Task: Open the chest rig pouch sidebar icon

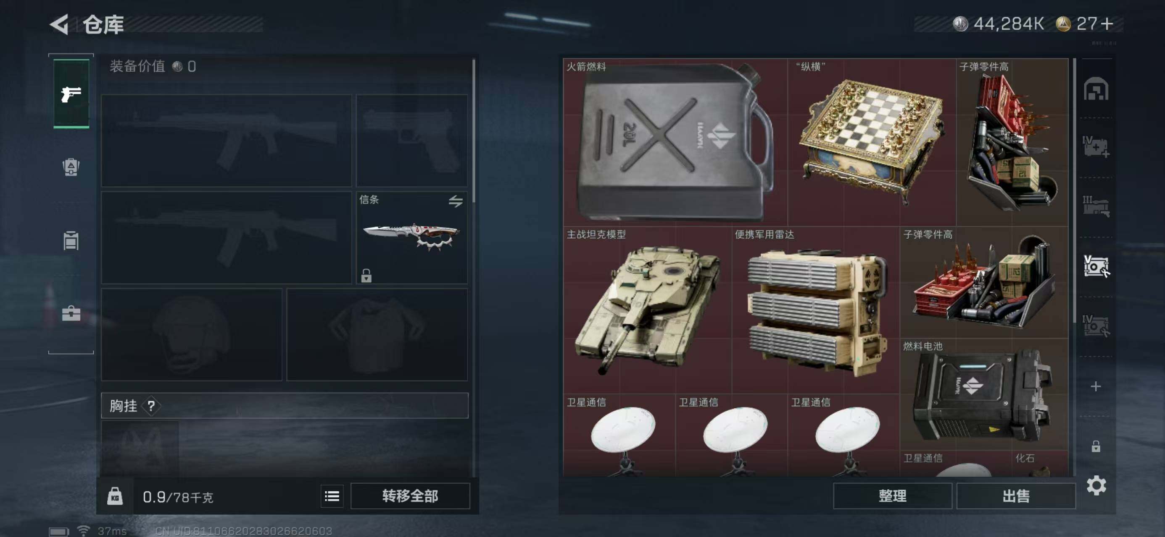Action: click(x=71, y=240)
